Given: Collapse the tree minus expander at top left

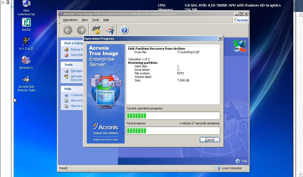Looking at the screenshot, I should point(3,2).
